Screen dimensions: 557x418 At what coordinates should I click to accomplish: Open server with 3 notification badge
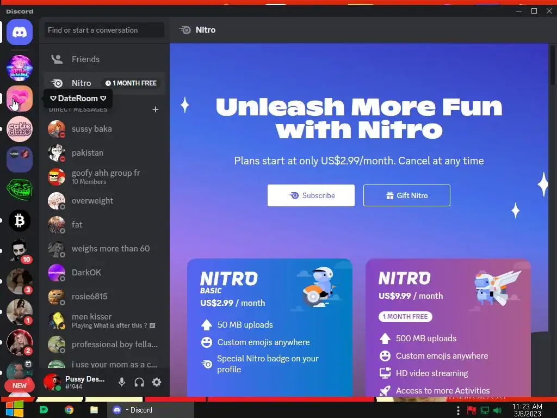coord(20,282)
